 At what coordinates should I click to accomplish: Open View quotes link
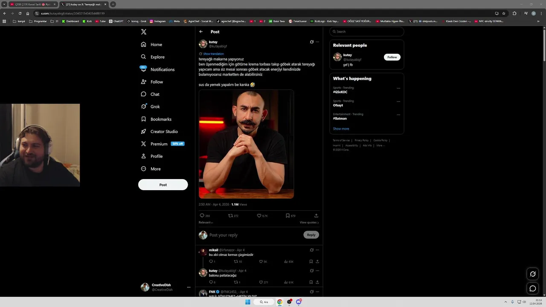pyautogui.click(x=309, y=223)
